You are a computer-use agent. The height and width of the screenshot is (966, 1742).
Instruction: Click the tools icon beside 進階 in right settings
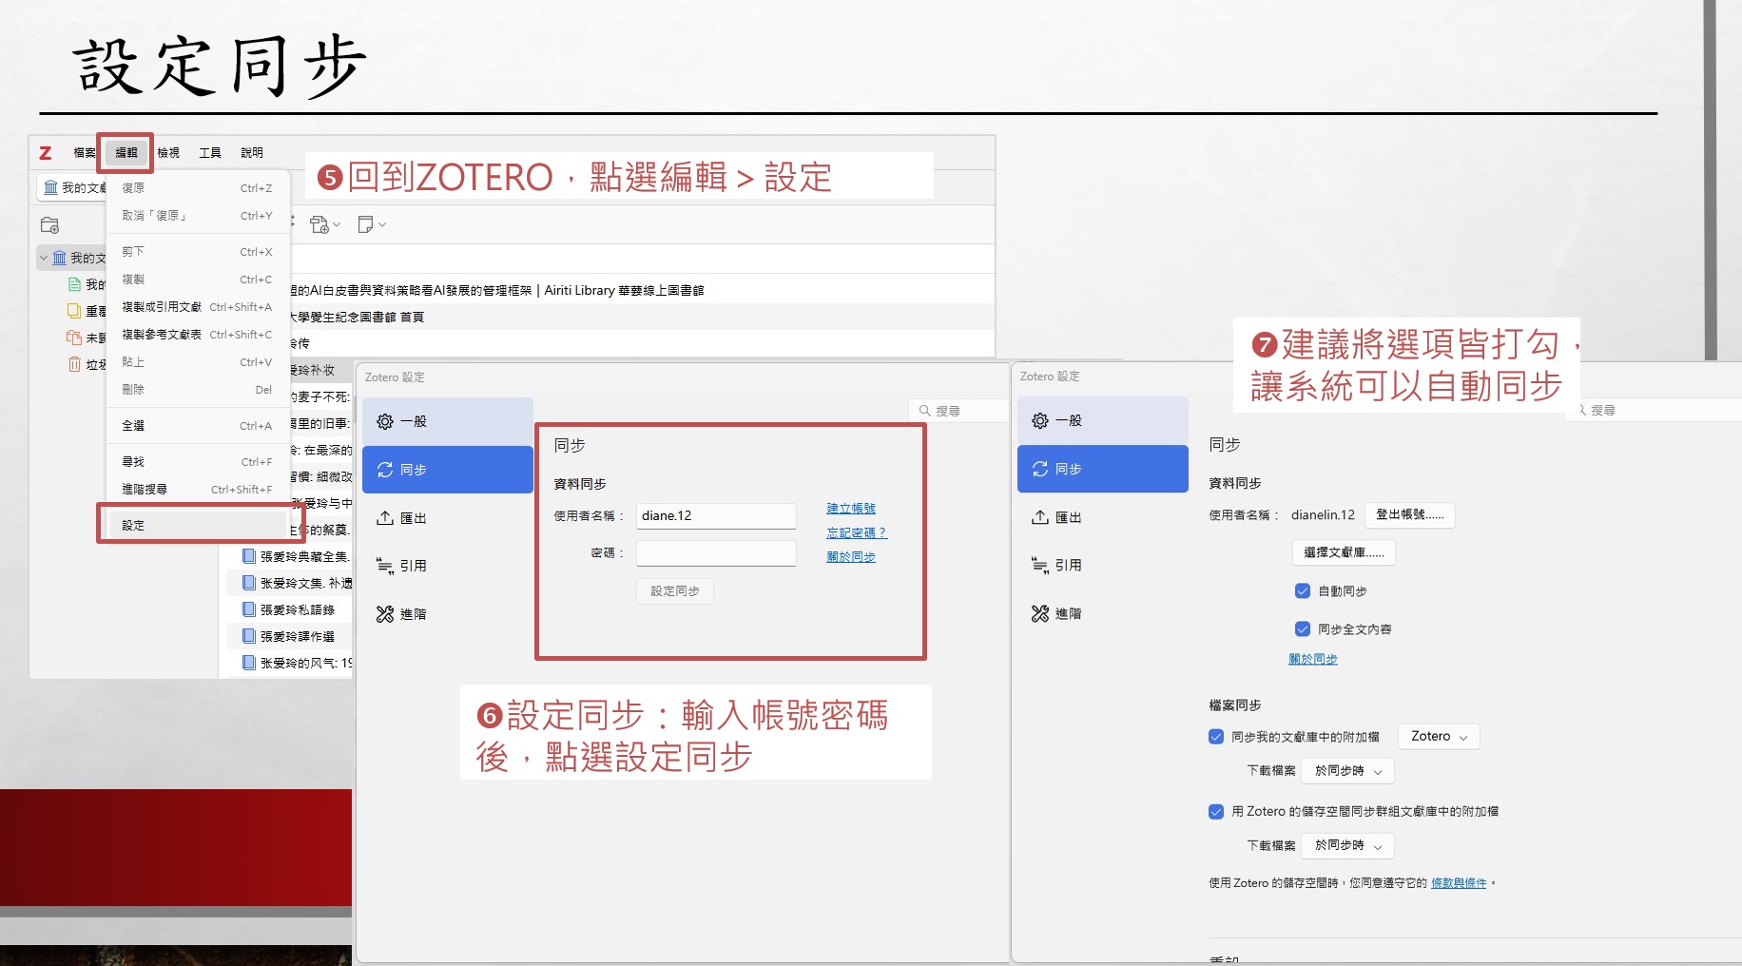tap(1040, 613)
